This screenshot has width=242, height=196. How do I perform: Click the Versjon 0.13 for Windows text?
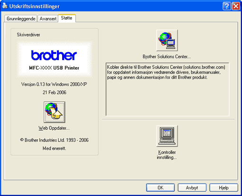coord(54,84)
